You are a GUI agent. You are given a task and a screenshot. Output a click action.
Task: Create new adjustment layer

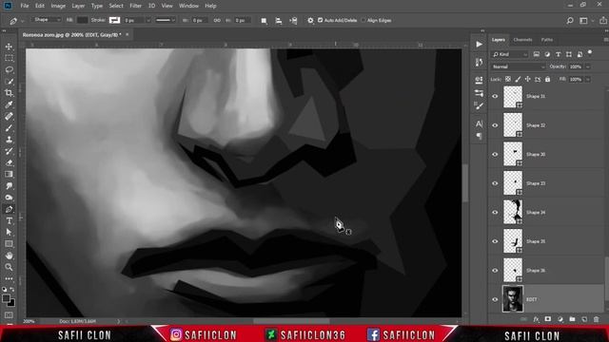point(560,319)
